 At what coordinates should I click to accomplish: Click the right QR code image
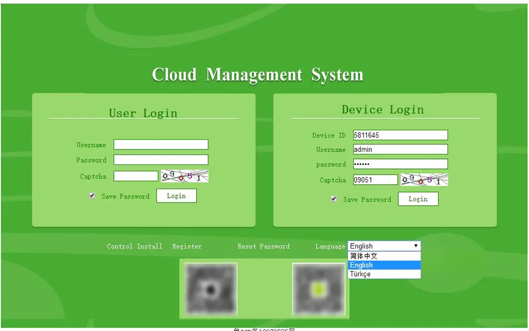tap(319, 289)
